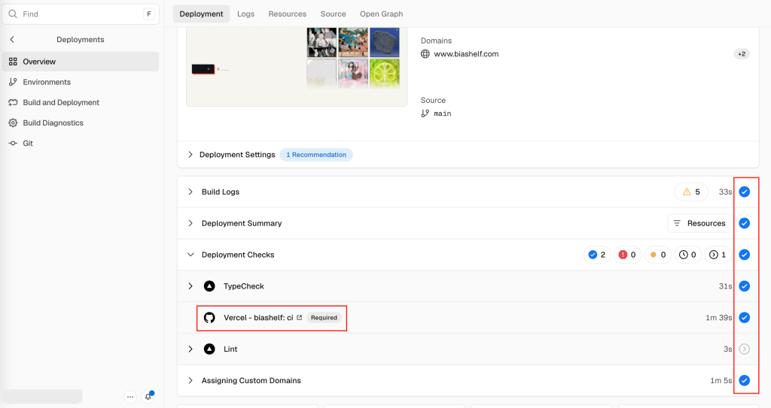This screenshot has width=771, height=408.
Task: Filter checks by passed count 2
Action: click(x=597, y=254)
